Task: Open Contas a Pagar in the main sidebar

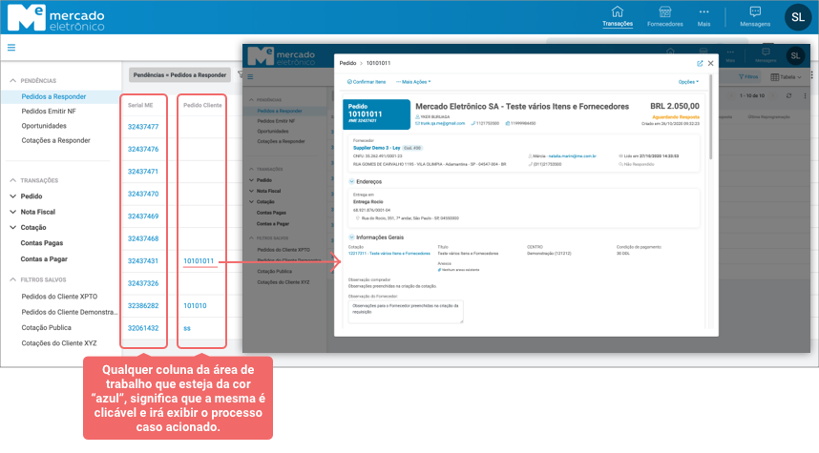Action: click(x=44, y=258)
